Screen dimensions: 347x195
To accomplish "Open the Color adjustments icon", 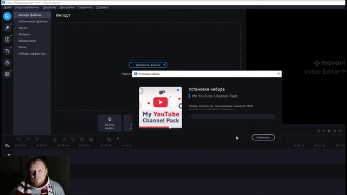I will [x=82, y=139].
